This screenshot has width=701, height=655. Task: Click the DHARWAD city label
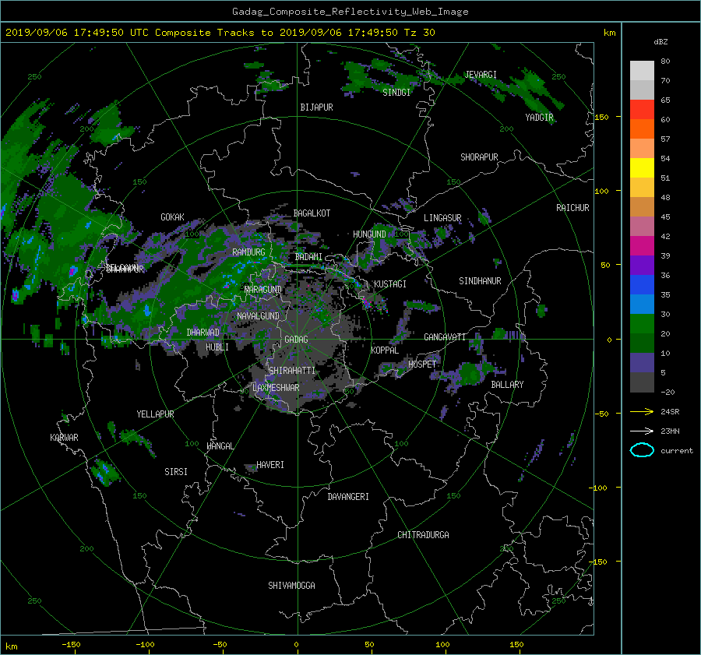[203, 333]
